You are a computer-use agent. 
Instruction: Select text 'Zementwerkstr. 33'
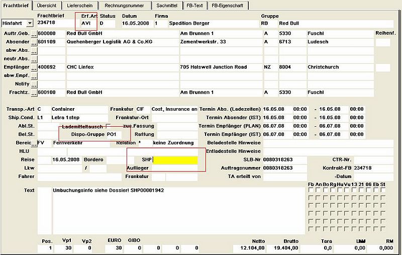point(203,42)
